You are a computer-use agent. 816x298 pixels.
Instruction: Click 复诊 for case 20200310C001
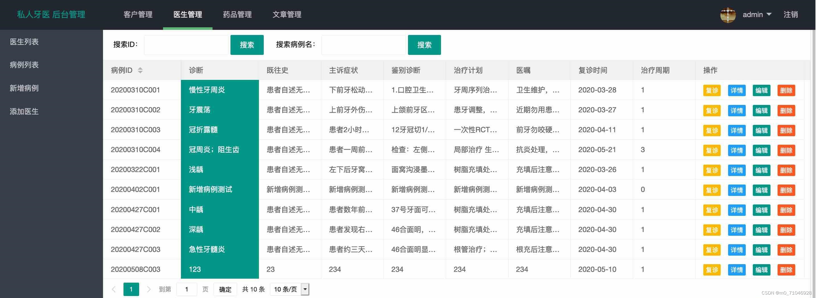tap(712, 90)
